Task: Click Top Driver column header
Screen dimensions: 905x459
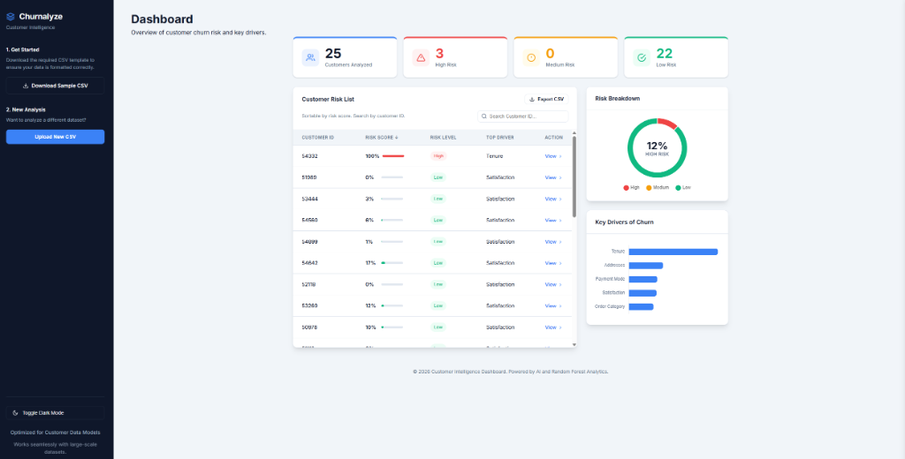Action: pos(500,137)
